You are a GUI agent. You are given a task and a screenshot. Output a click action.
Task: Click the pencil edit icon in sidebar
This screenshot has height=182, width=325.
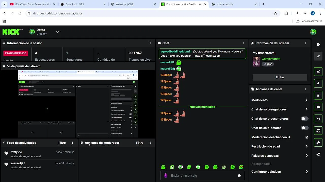[x=318, y=56]
